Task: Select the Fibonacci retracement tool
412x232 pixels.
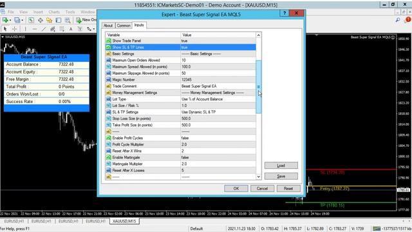Action: 62,29
